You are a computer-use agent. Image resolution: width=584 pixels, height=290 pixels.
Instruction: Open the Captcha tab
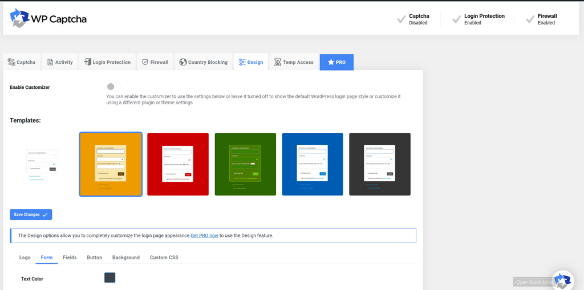(x=22, y=62)
